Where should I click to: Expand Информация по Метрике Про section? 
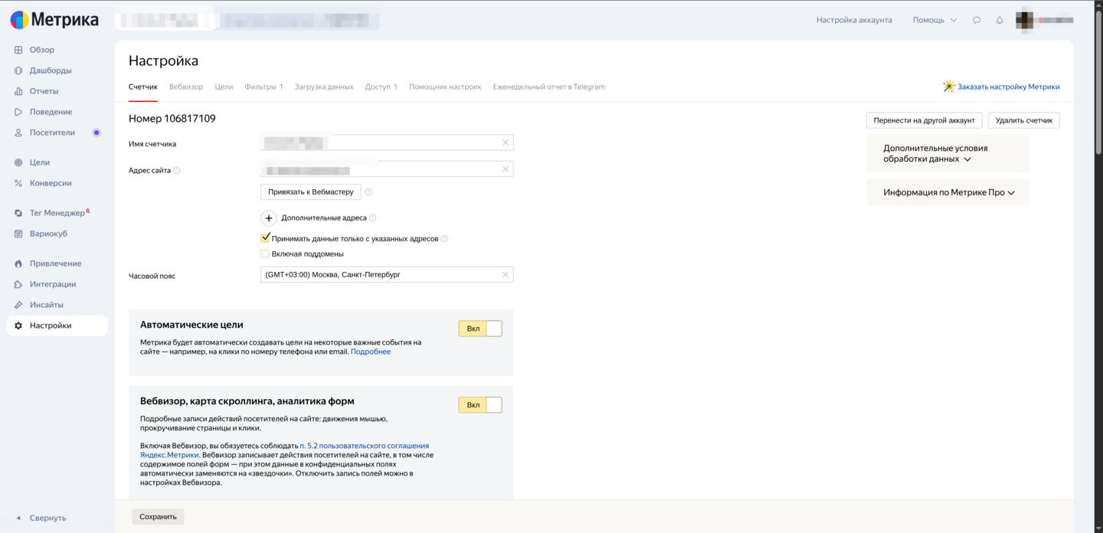(x=948, y=193)
